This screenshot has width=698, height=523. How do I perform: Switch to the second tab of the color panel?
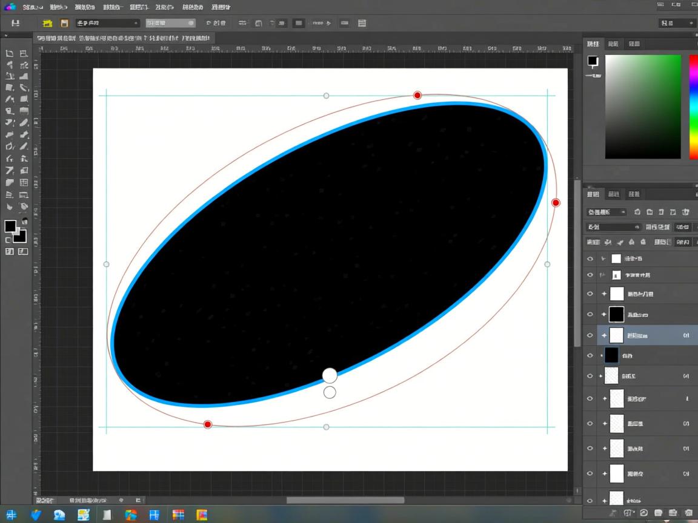tap(613, 44)
